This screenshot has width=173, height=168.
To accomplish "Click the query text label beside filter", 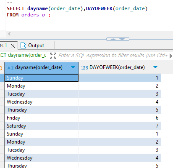I will 23,55.
